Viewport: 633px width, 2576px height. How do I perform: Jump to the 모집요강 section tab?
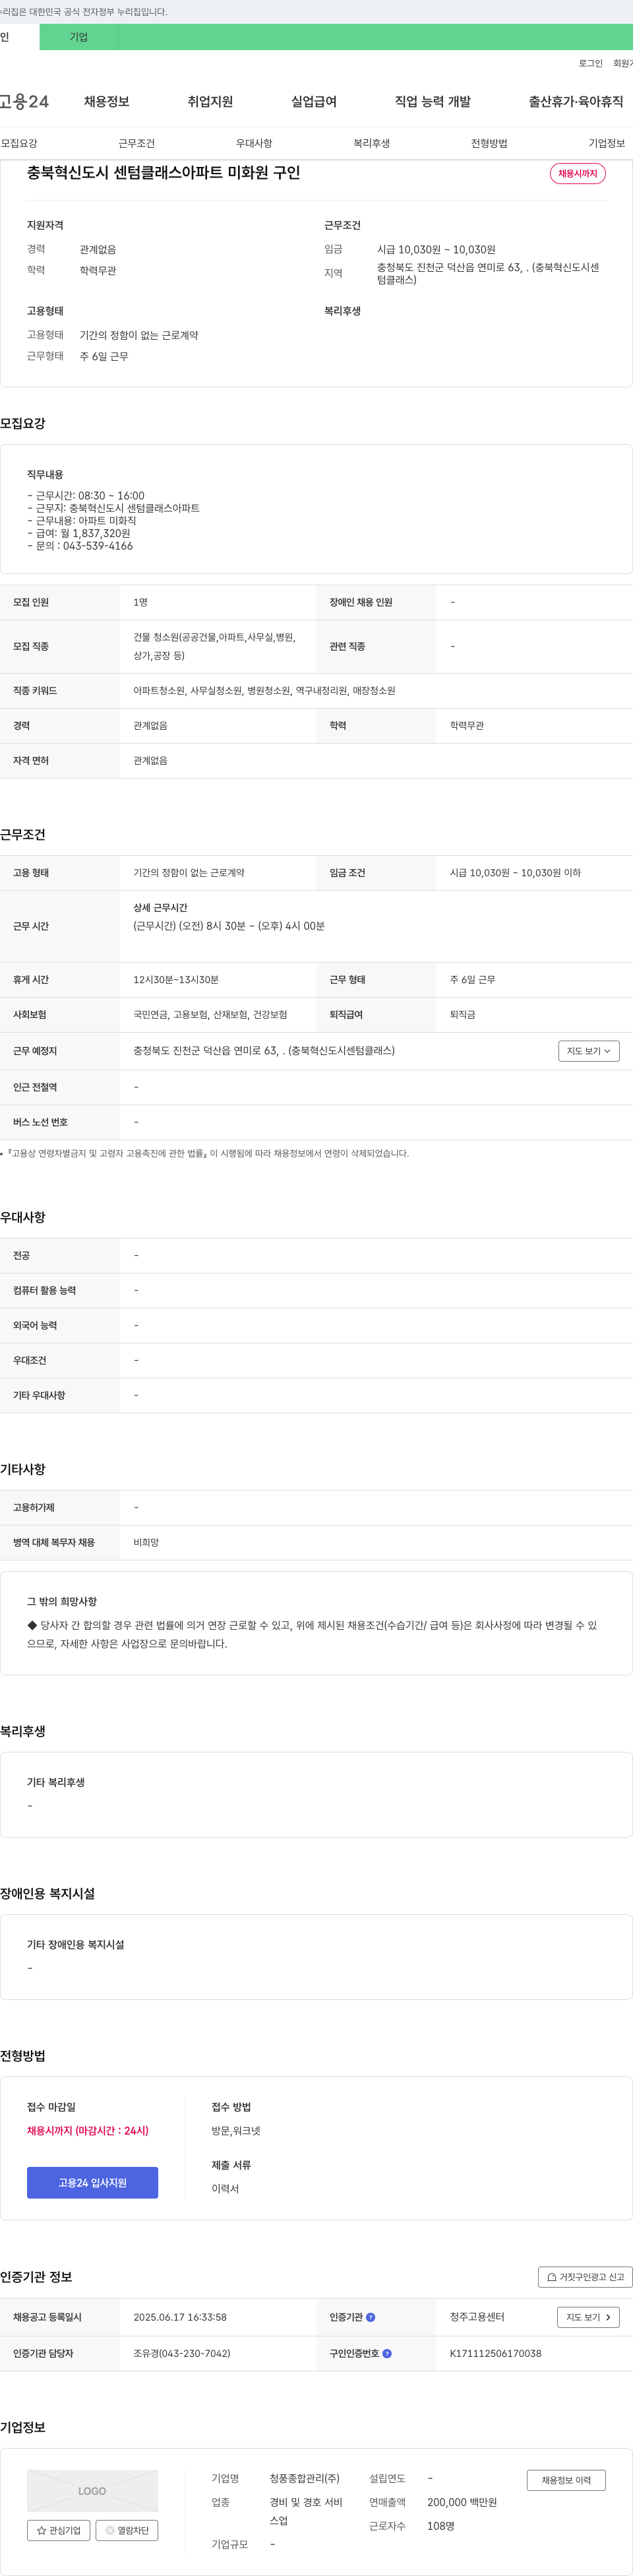click(x=19, y=143)
